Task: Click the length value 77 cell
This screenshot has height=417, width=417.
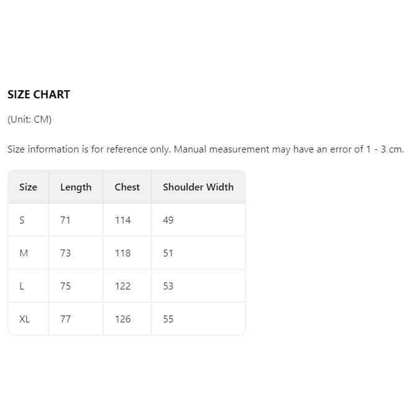Action: point(65,319)
